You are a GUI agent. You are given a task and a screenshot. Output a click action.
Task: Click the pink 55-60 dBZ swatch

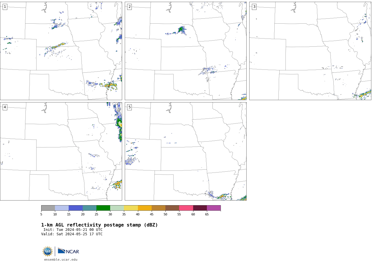(x=186, y=208)
